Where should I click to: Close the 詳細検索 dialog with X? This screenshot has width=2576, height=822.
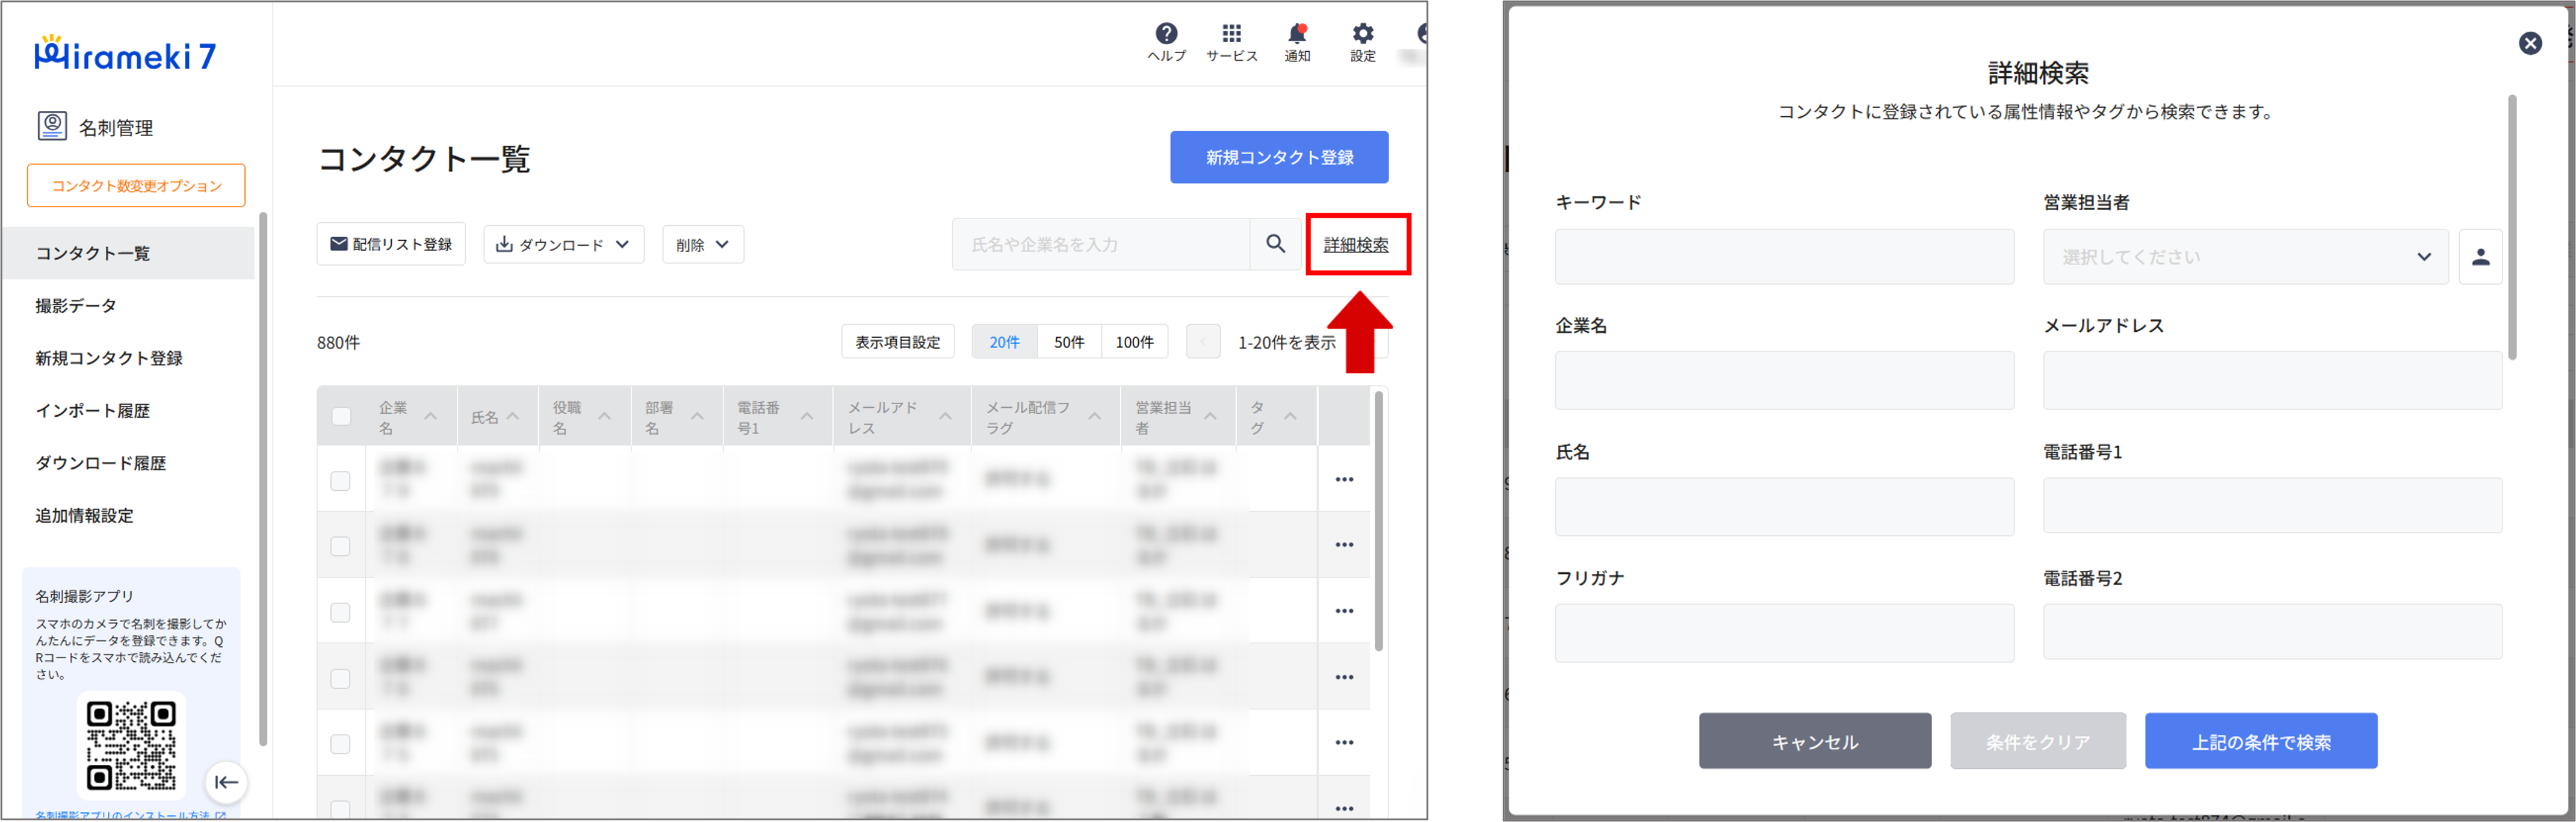(2530, 43)
